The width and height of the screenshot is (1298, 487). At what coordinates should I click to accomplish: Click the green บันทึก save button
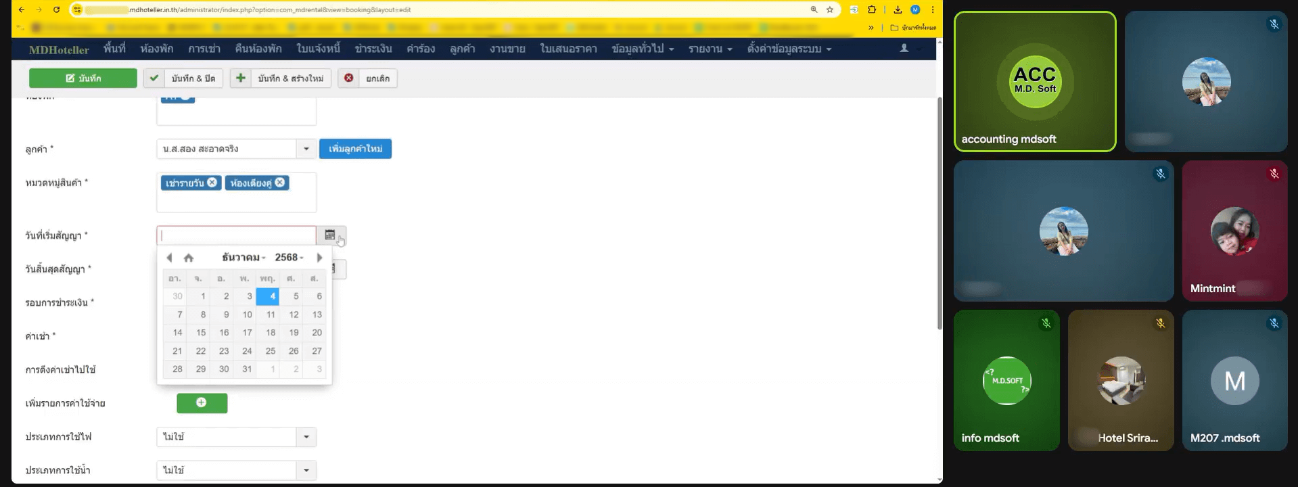tap(83, 78)
